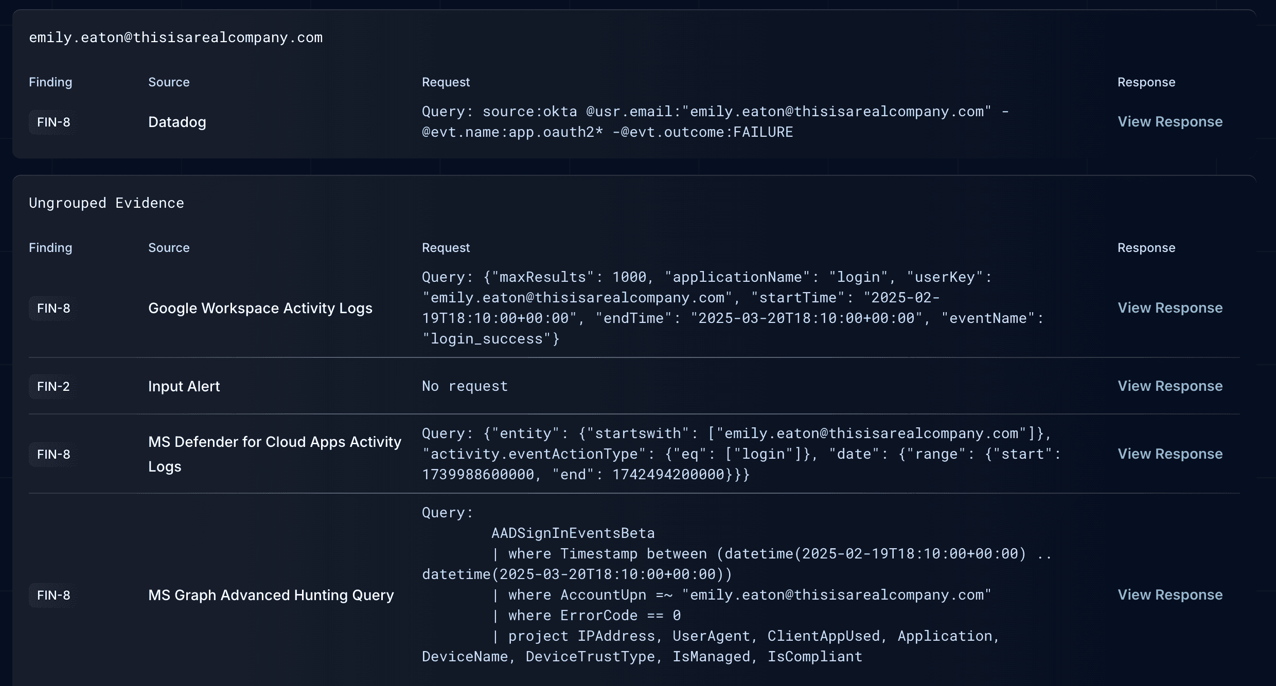Select the emily.eaton@thisisarealcompany.com group heading
1276x686 pixels.
click(176, 38)
